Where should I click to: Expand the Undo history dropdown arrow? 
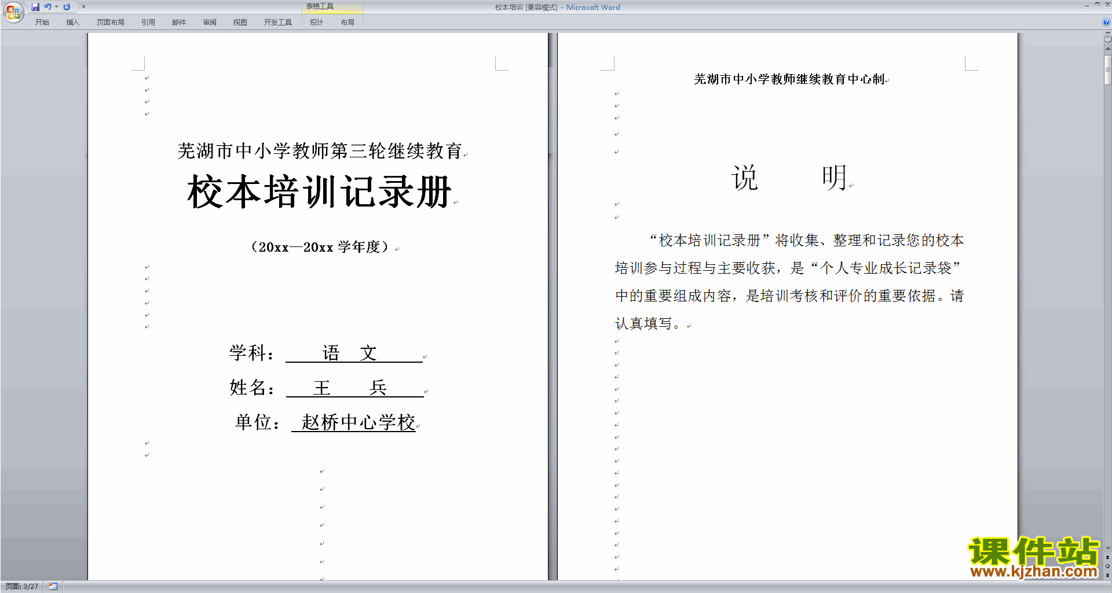56,7
